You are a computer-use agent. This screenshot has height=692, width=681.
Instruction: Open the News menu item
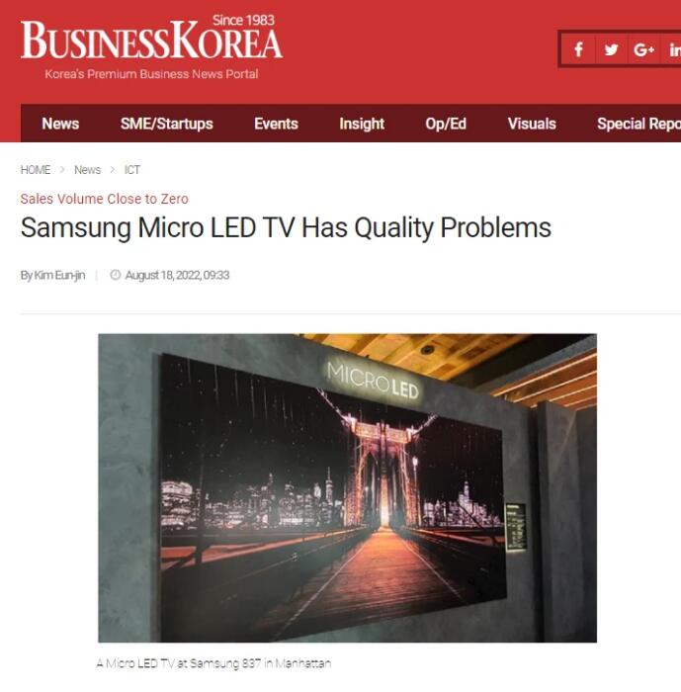(x=60, y=124)
